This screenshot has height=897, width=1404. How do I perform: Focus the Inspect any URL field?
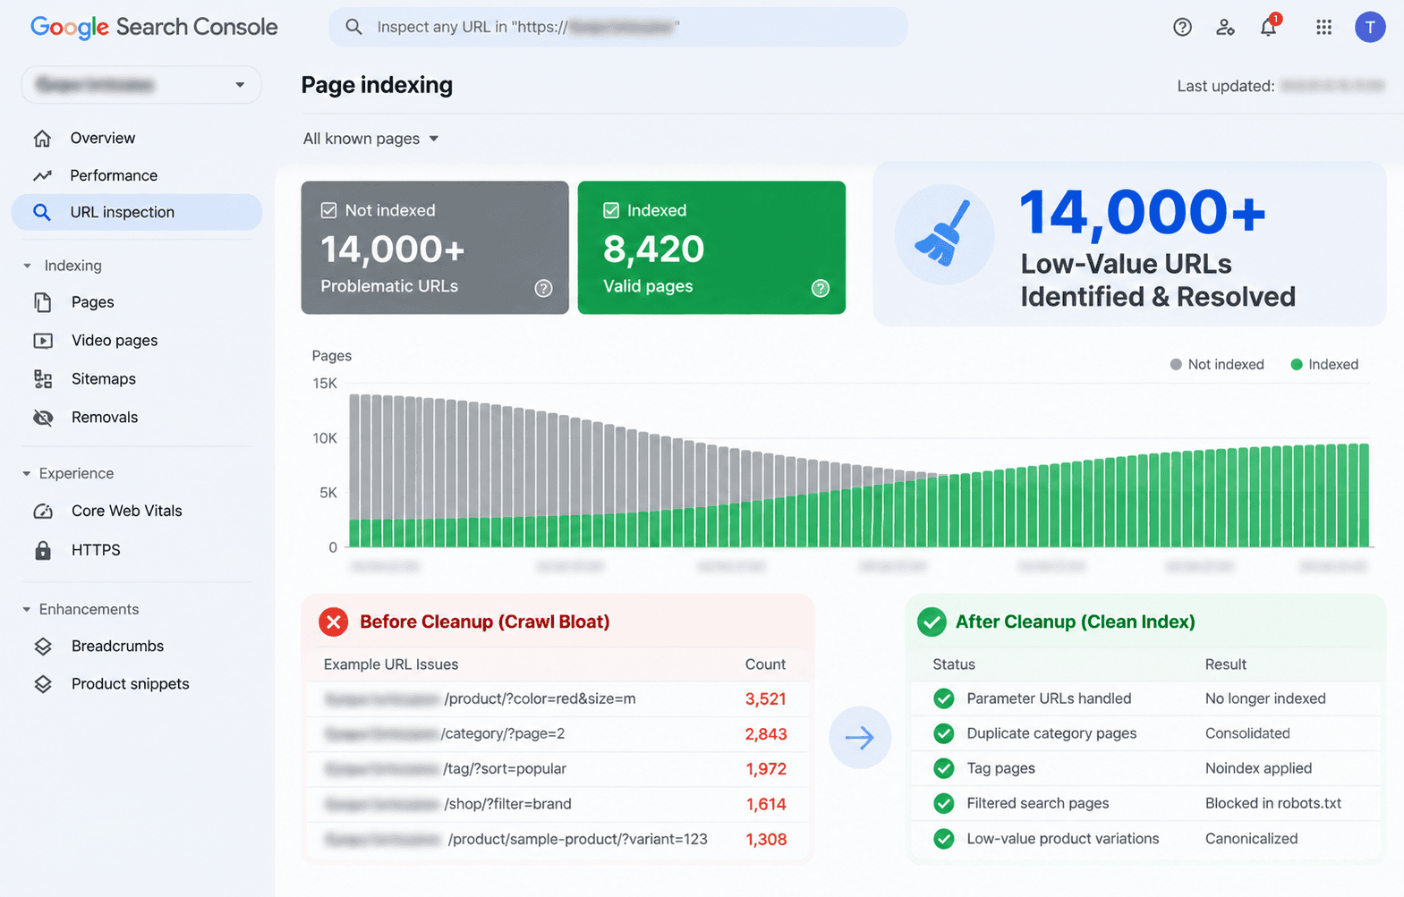[618, 27]
